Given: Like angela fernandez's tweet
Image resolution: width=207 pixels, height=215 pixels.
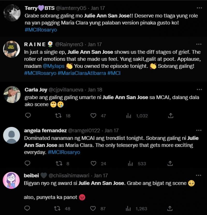Looking at the screenshot, I should [x=93, y=163].
